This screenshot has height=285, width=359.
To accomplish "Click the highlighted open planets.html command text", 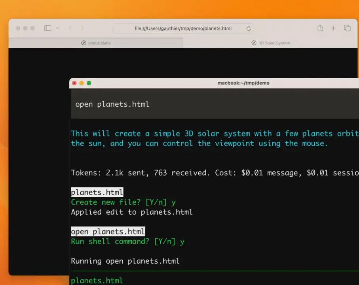I will (108, 231).
